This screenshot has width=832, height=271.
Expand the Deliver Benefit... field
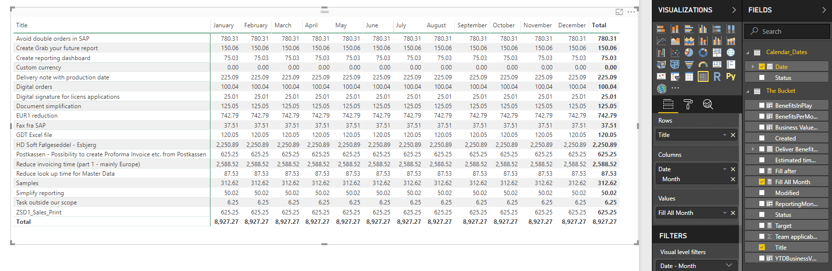click(x=753, y=149)
